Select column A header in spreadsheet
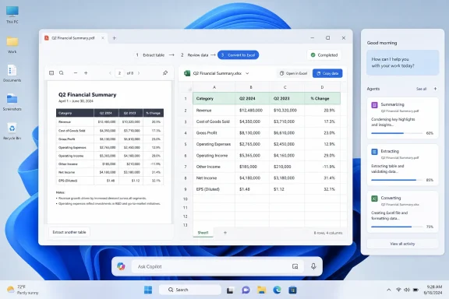 point(214,87)
